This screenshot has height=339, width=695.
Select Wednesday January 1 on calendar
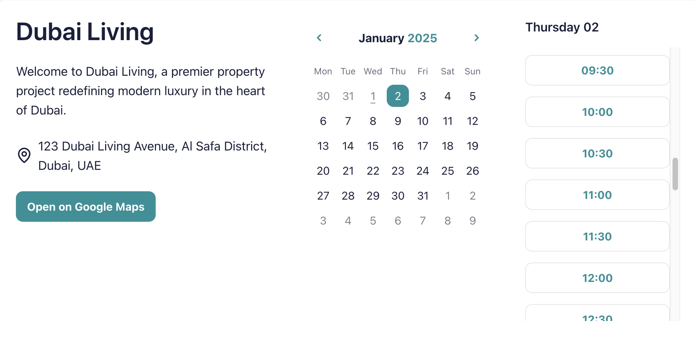pyautogui.click(x=373, y=96)
